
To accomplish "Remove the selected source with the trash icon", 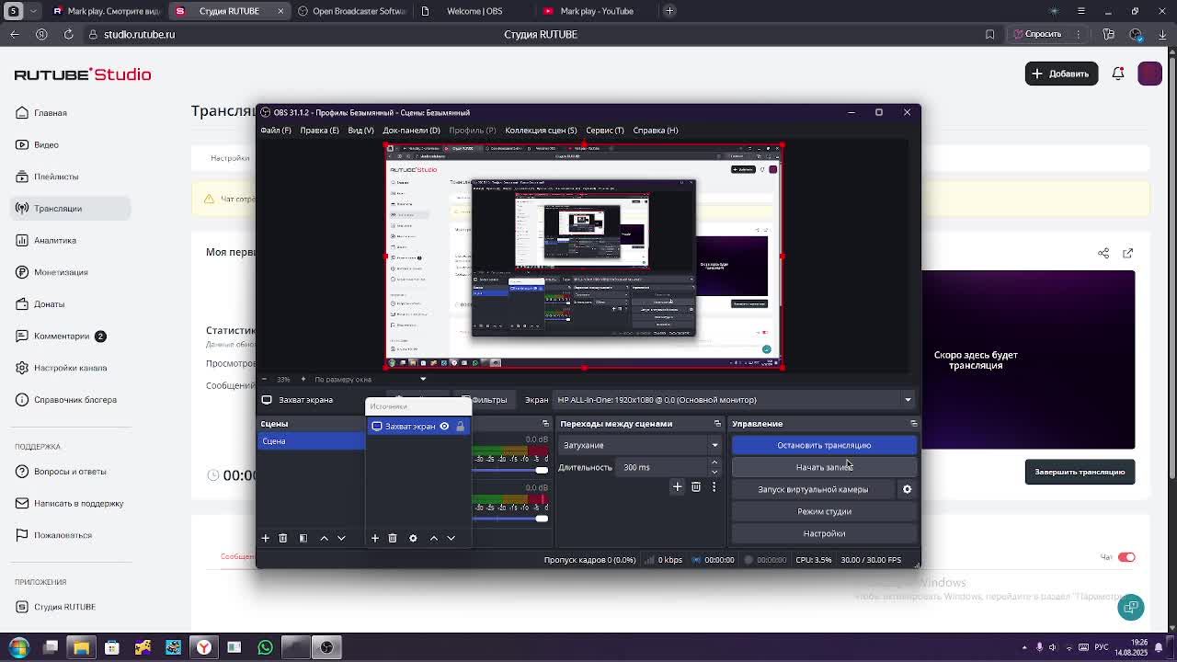I will tap(393, 538).
